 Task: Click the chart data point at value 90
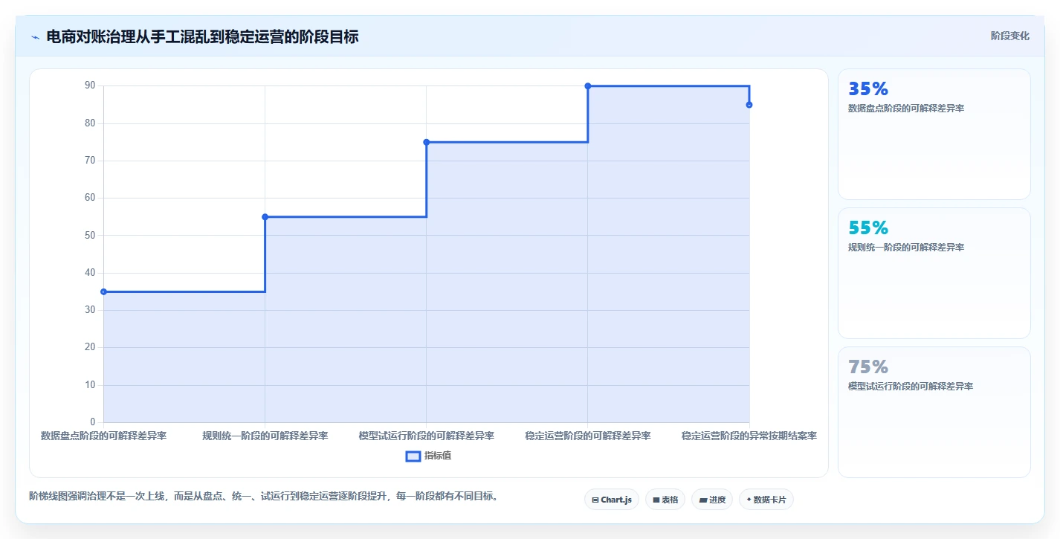coord(588,86)
